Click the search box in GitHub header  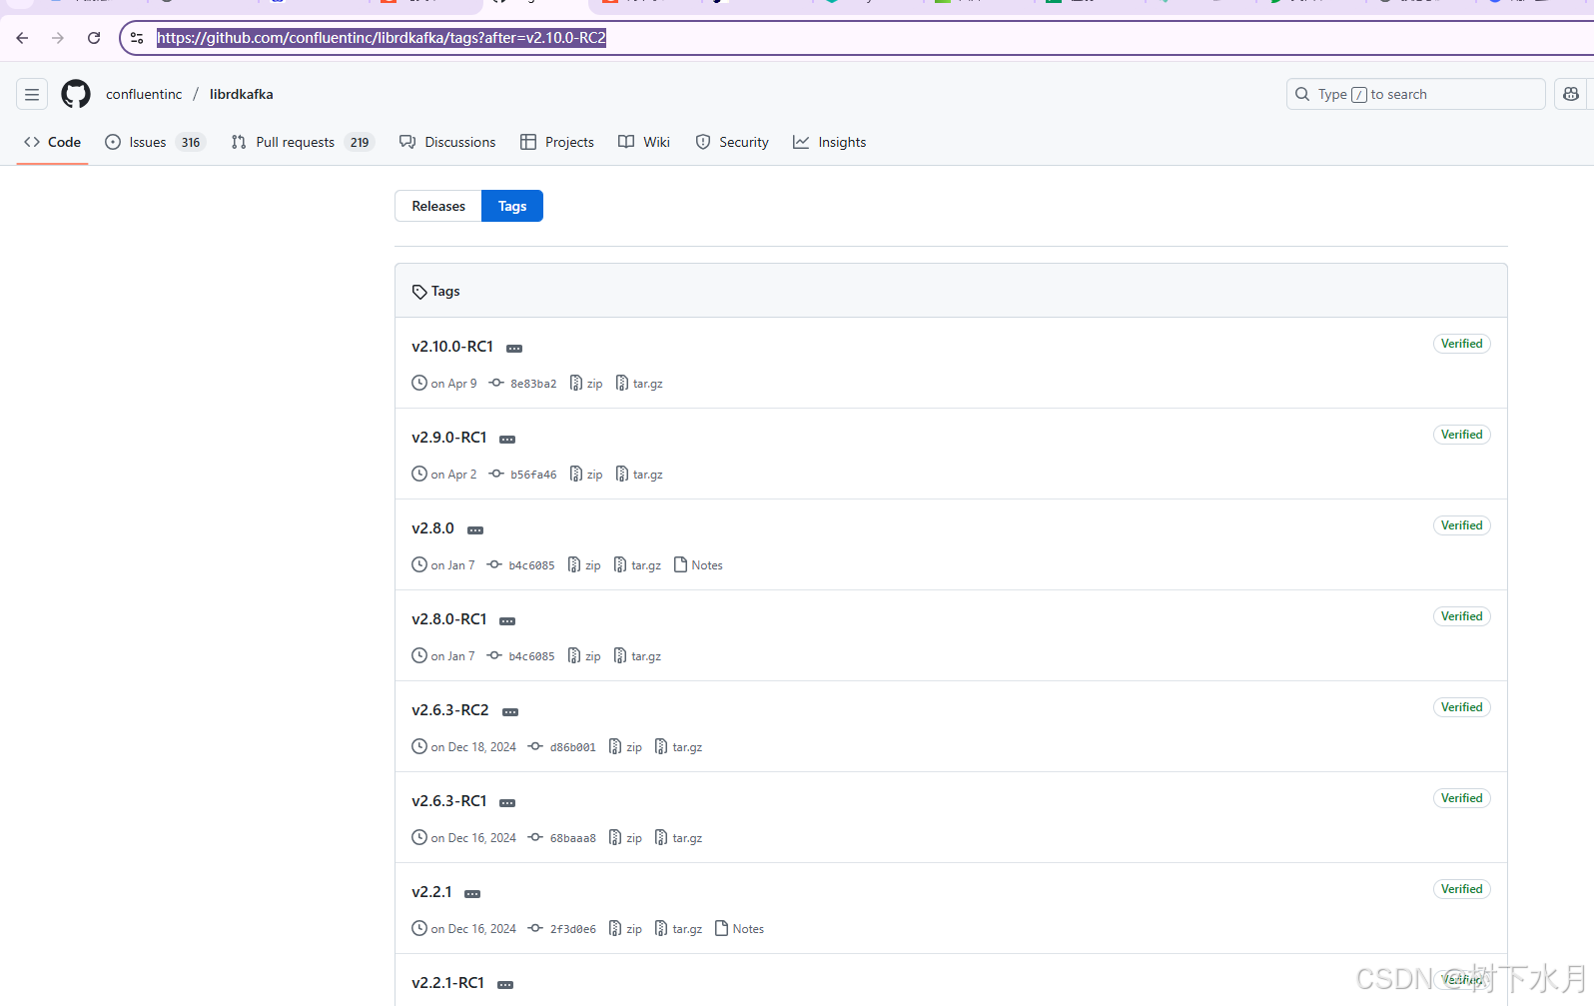pyautogui.click(x=1415, y=94)
